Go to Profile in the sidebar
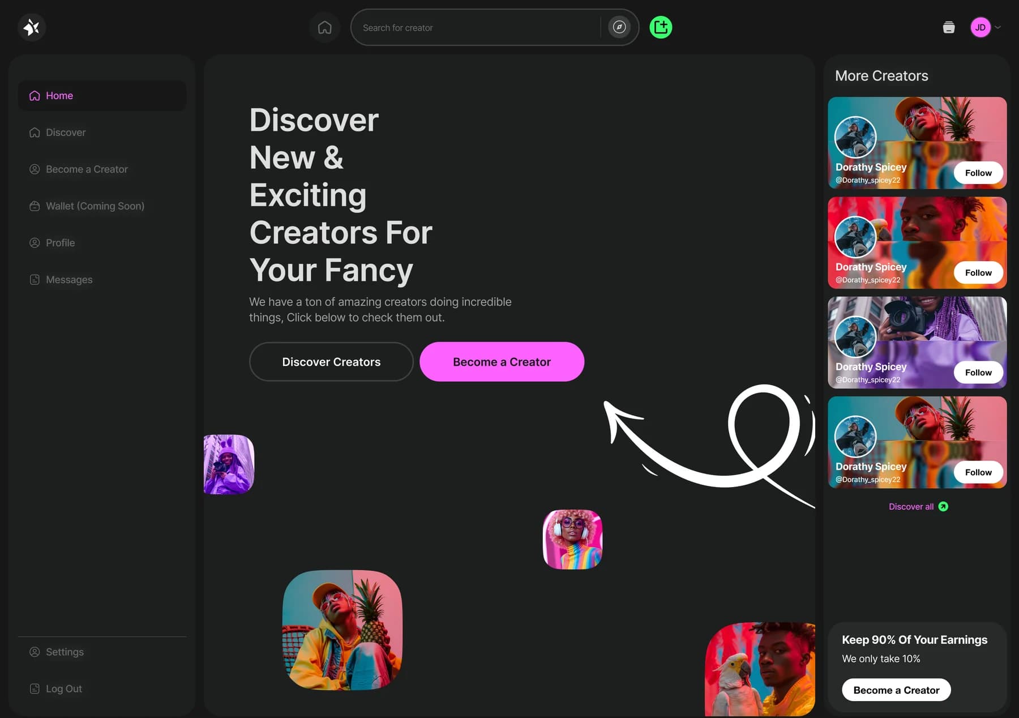This screenshot has width=1019, height=718. [x=102, y=243]
